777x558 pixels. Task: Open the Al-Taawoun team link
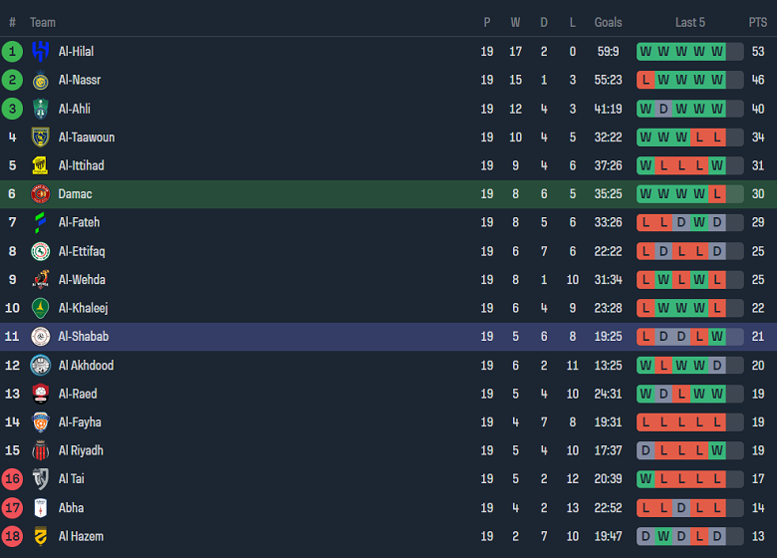tap(86, 138)
